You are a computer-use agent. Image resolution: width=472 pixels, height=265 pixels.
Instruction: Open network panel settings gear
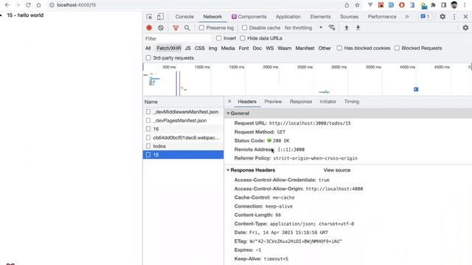(465, 28)
